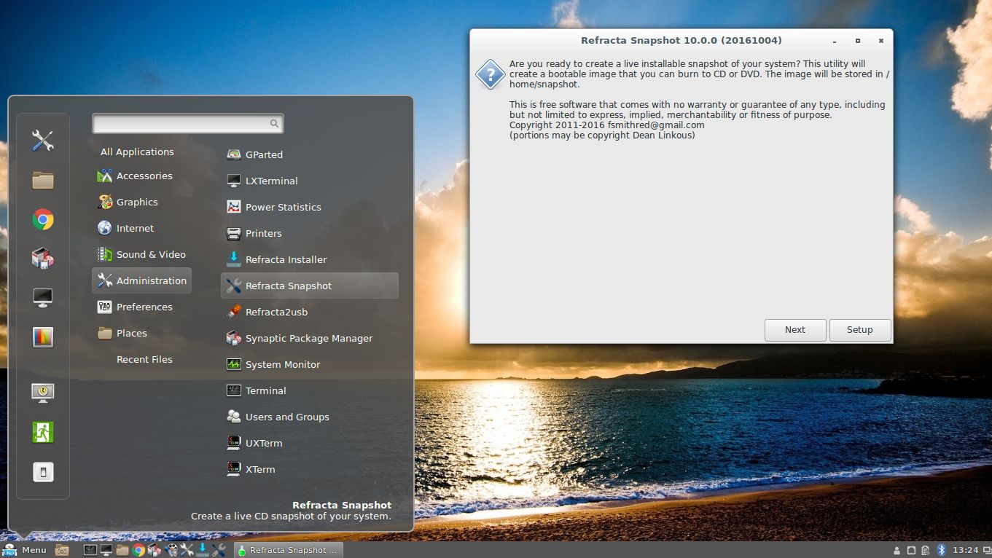992x558 pixels.
Task: Click the highlighted Refracta Snapshot menu entry
Action: click(x=309, y=286)
